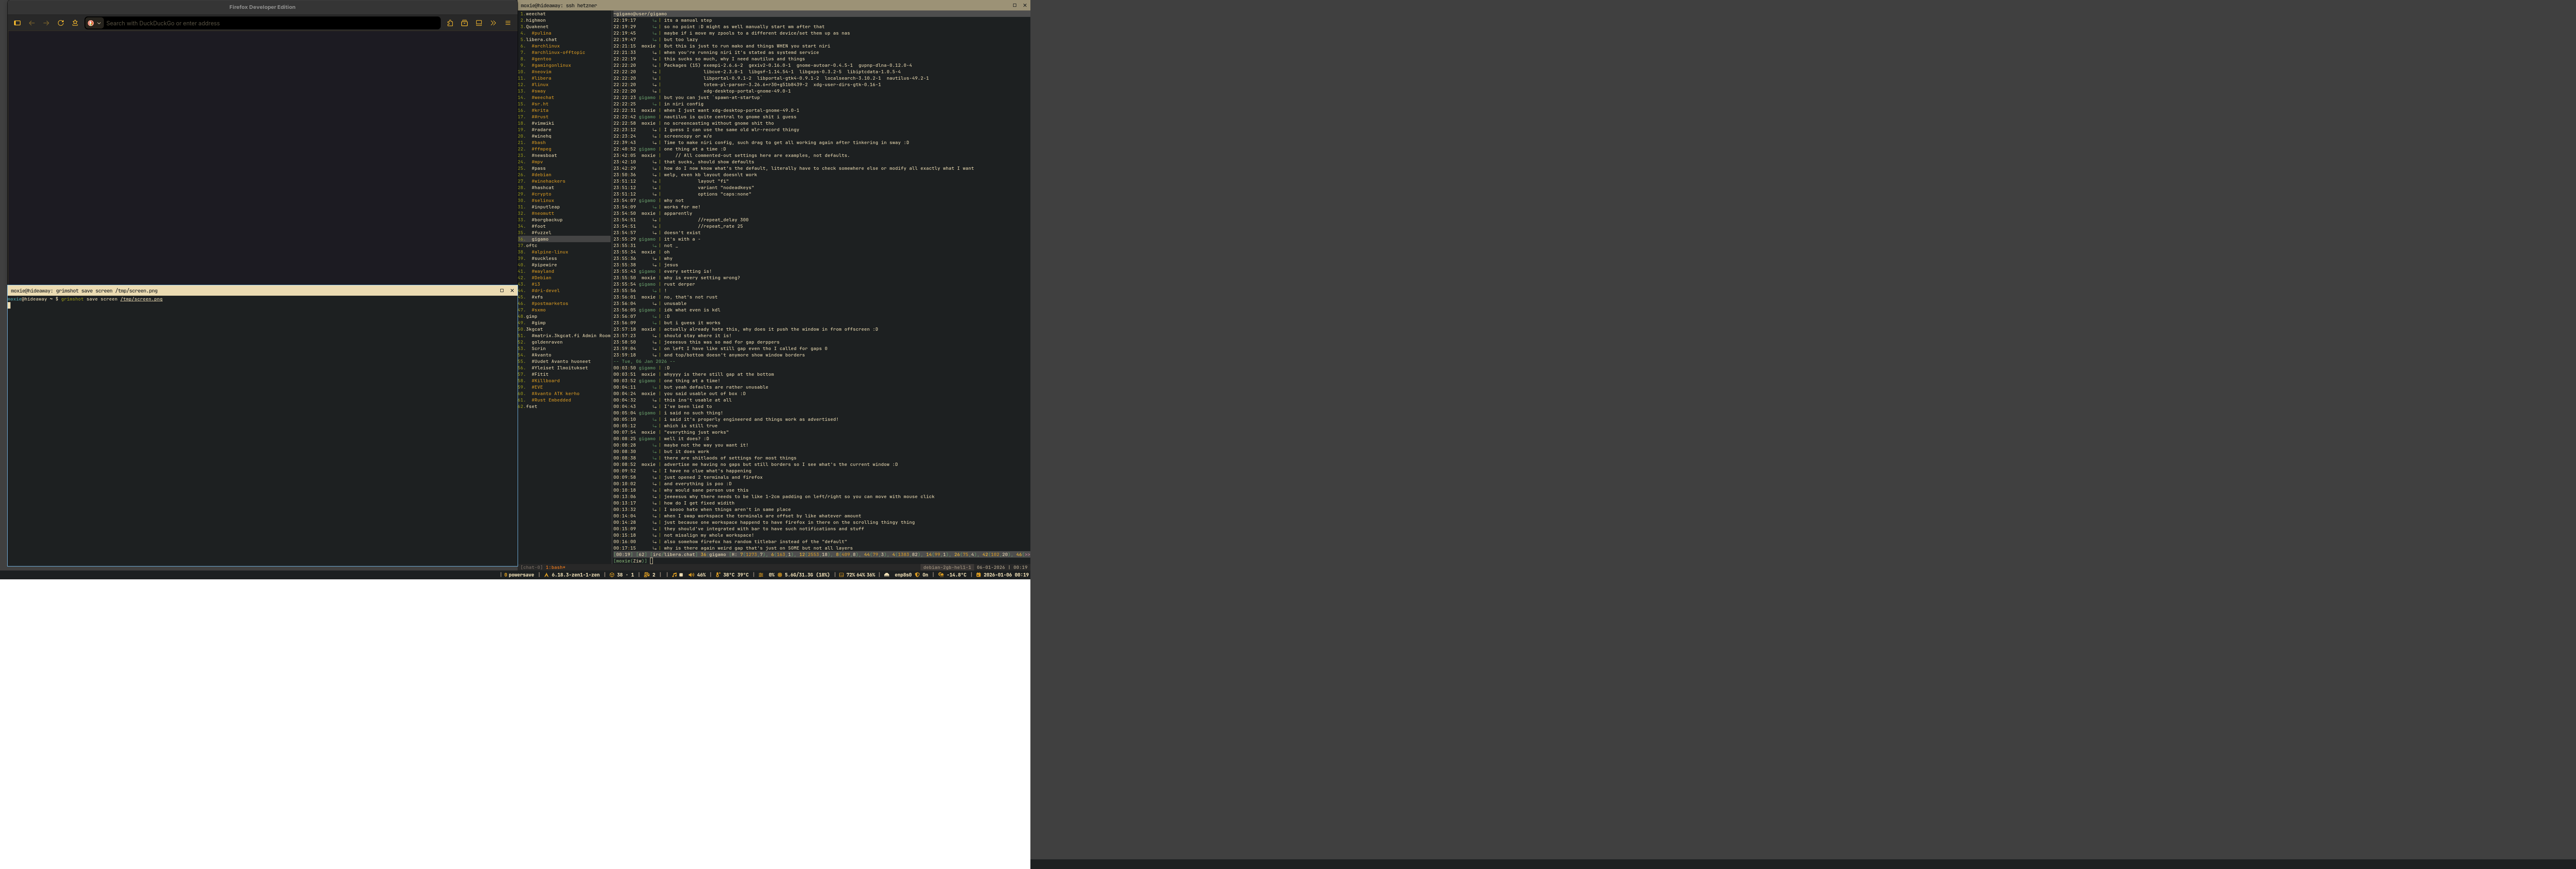Click the volume speaker icon in status bar
Image resolution: width=2576 pixels, height=869 pixels.
pyautogui.click(x=691, y=575)
